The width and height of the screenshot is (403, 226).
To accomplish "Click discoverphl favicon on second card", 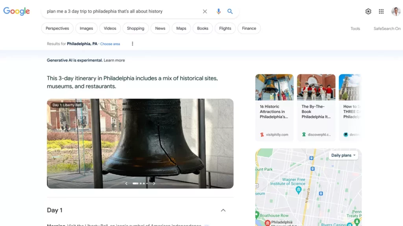I will click(304, 135).
